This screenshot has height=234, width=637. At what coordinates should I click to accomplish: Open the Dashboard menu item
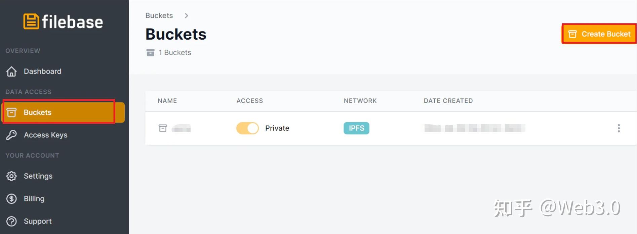[x=42, y=72]
